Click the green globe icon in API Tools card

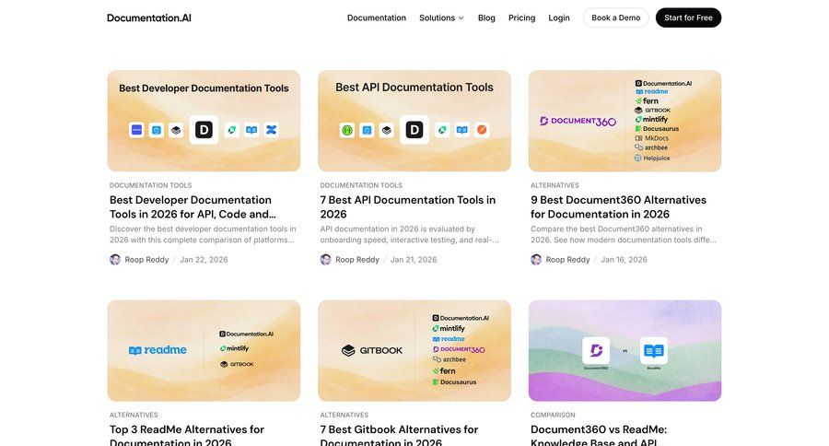pyautogui.click(x=347, y=130)
